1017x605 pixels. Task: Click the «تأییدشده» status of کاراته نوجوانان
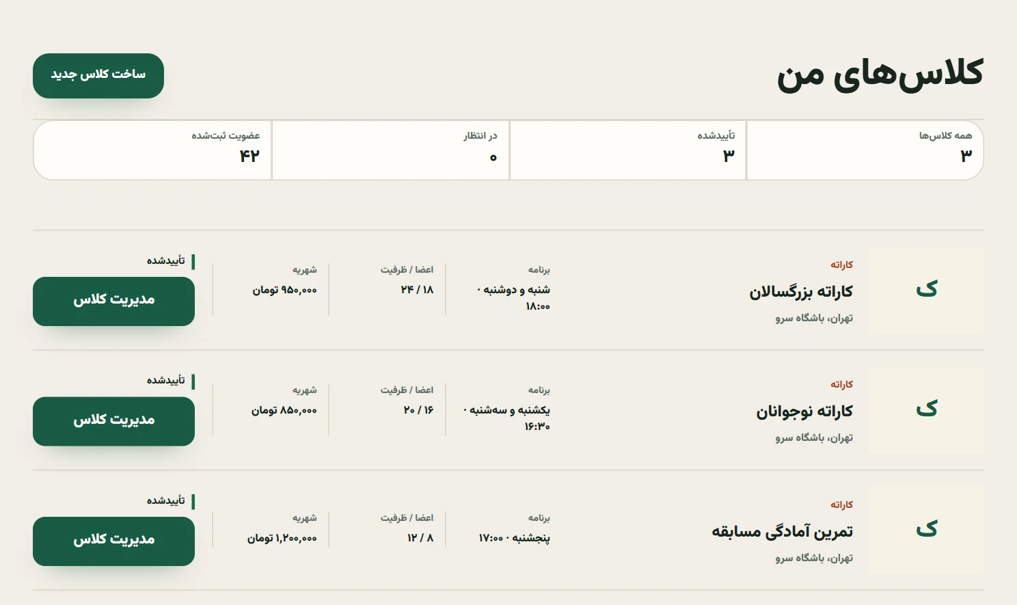(170, 381)
